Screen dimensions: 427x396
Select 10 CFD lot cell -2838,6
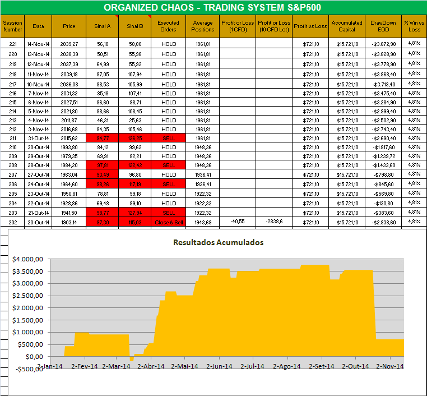[274, 222]
